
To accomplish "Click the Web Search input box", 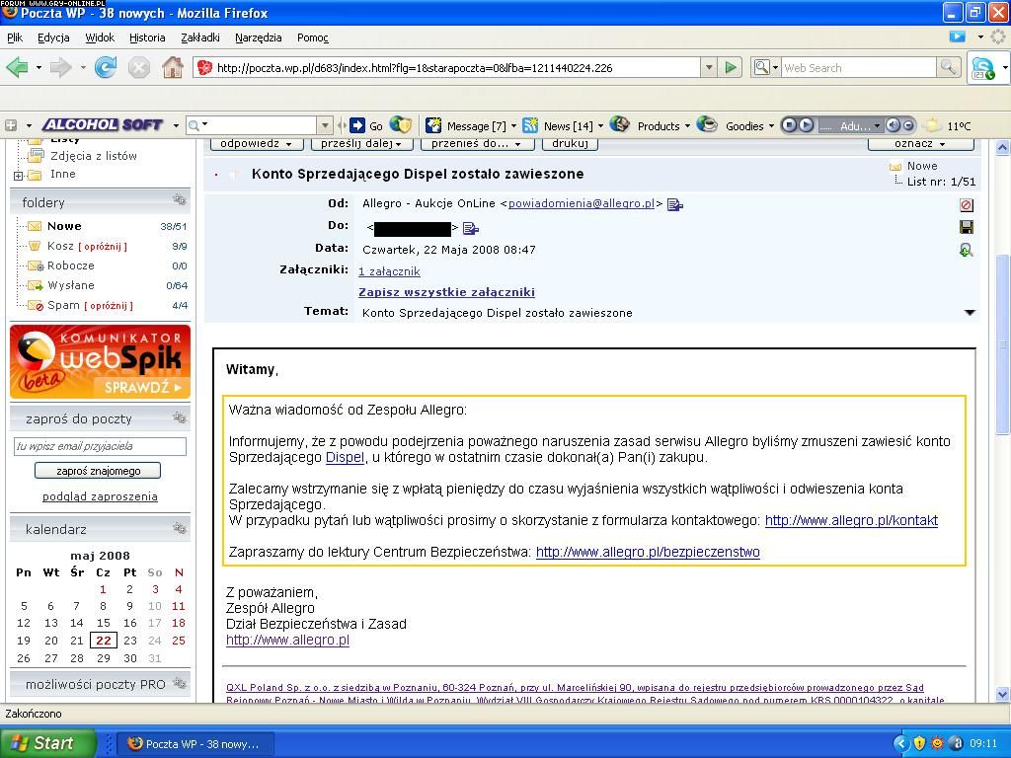I will (x=859, y=68).
